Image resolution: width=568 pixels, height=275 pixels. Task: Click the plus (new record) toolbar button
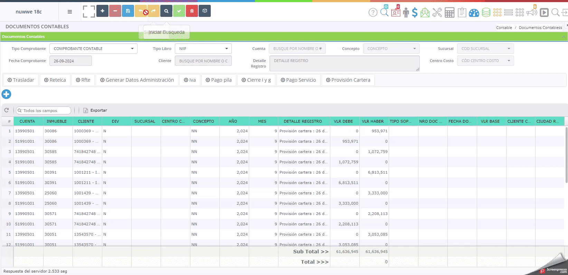tap(102, 11)
